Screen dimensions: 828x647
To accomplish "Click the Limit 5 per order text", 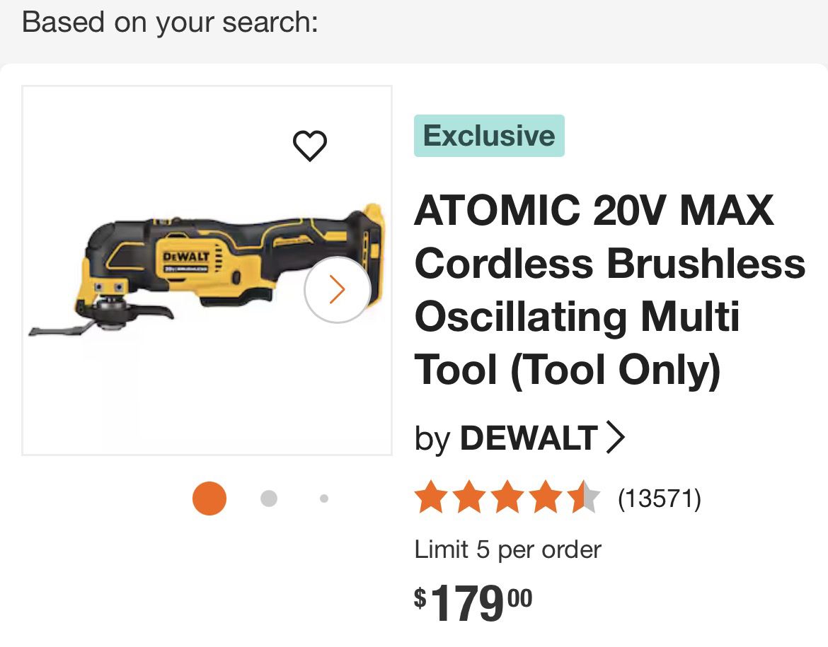I will point(508,550).
